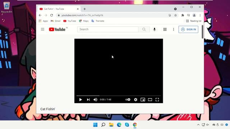Click the video progress bar

119,96
